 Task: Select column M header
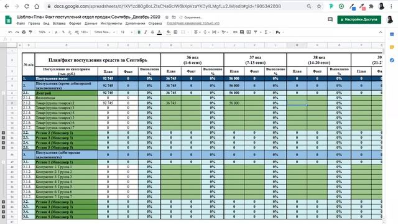coord(297,45)
